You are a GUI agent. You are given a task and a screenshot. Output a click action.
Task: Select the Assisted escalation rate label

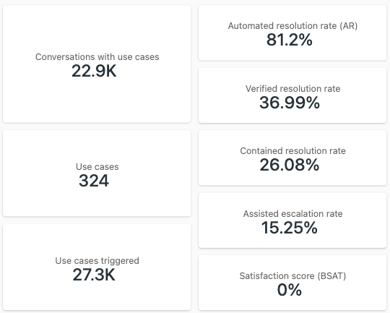(x=292, y=214)
